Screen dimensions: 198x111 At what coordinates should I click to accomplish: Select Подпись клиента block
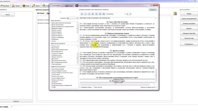(57, 34)
